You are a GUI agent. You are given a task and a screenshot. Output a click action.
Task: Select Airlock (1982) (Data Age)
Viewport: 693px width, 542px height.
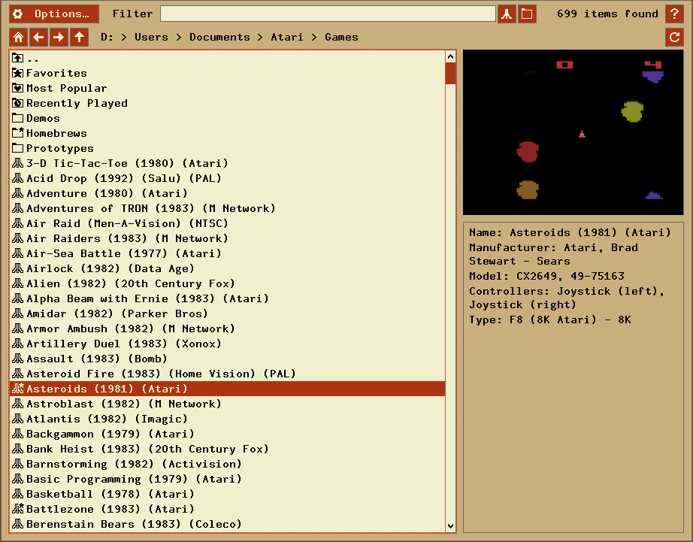[227, 269]
